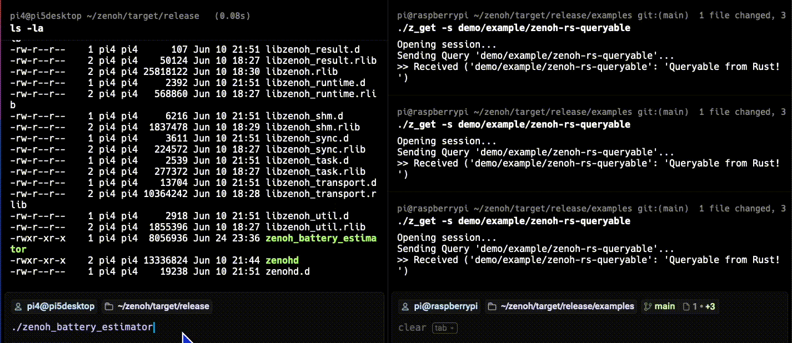Select the third ./z_get command block

pyautogui.click(x=592, y=241)
